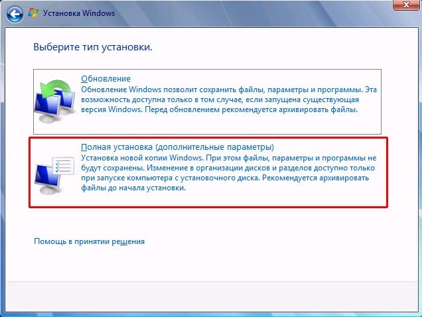Click the Установка Windows title text
This screenshot has width=422, height=317.
(x=79, y=13)
